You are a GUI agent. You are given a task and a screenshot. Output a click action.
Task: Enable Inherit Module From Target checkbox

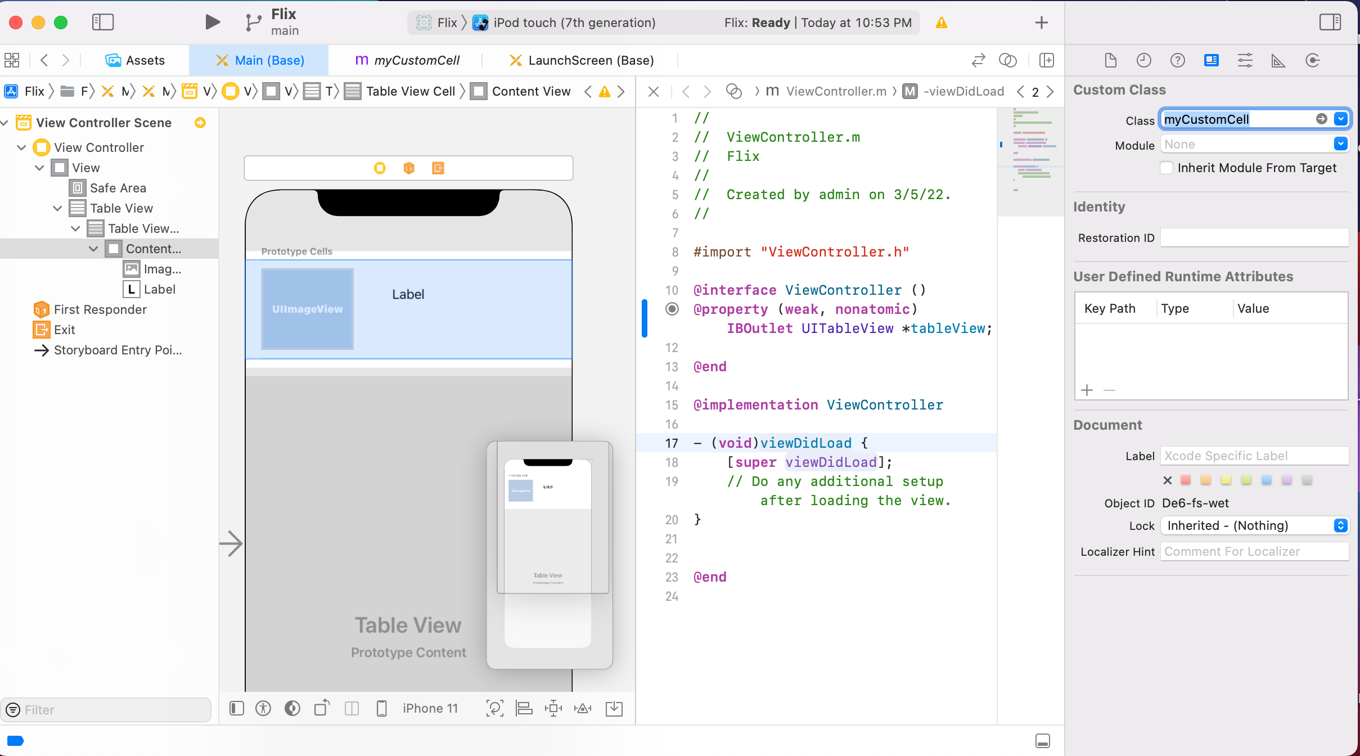click(x=1167, y=168)
